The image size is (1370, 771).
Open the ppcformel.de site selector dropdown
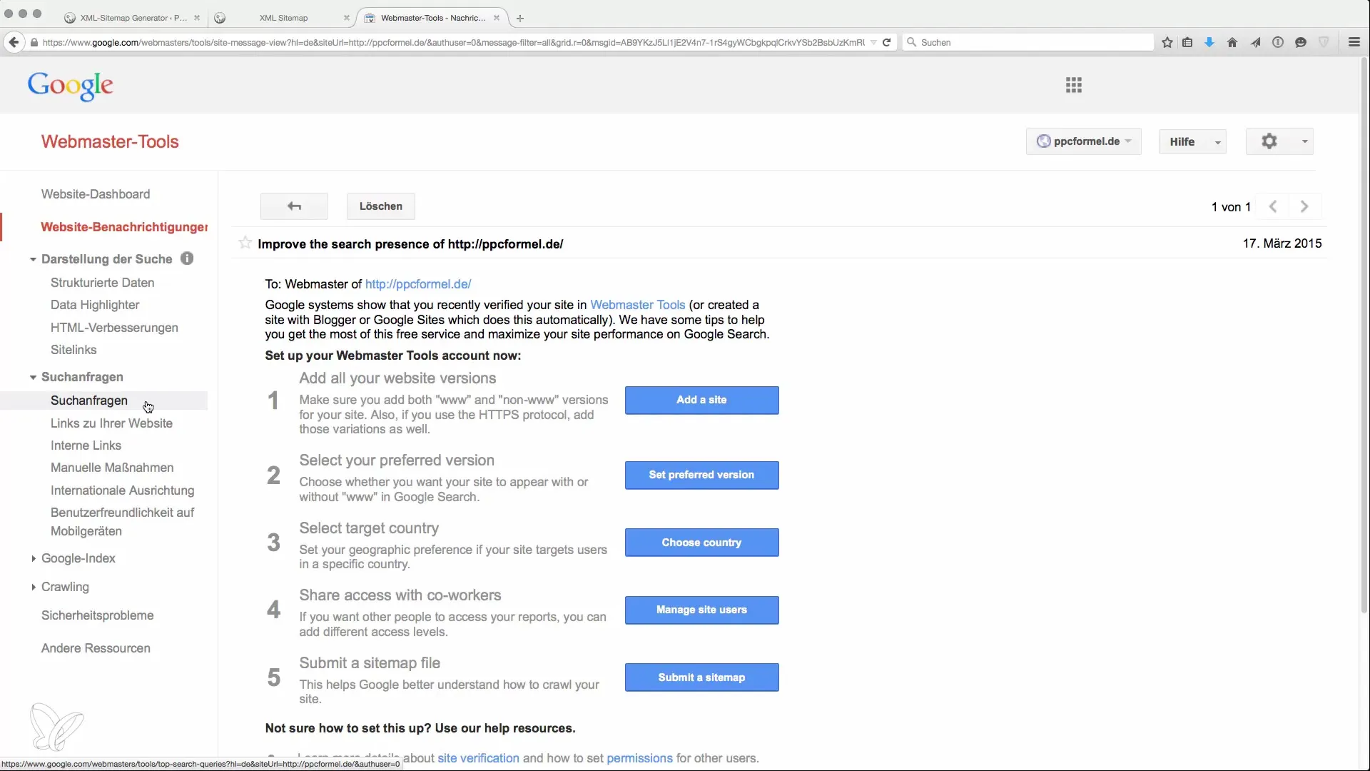pyautogui.click(x=1084, y=141)
